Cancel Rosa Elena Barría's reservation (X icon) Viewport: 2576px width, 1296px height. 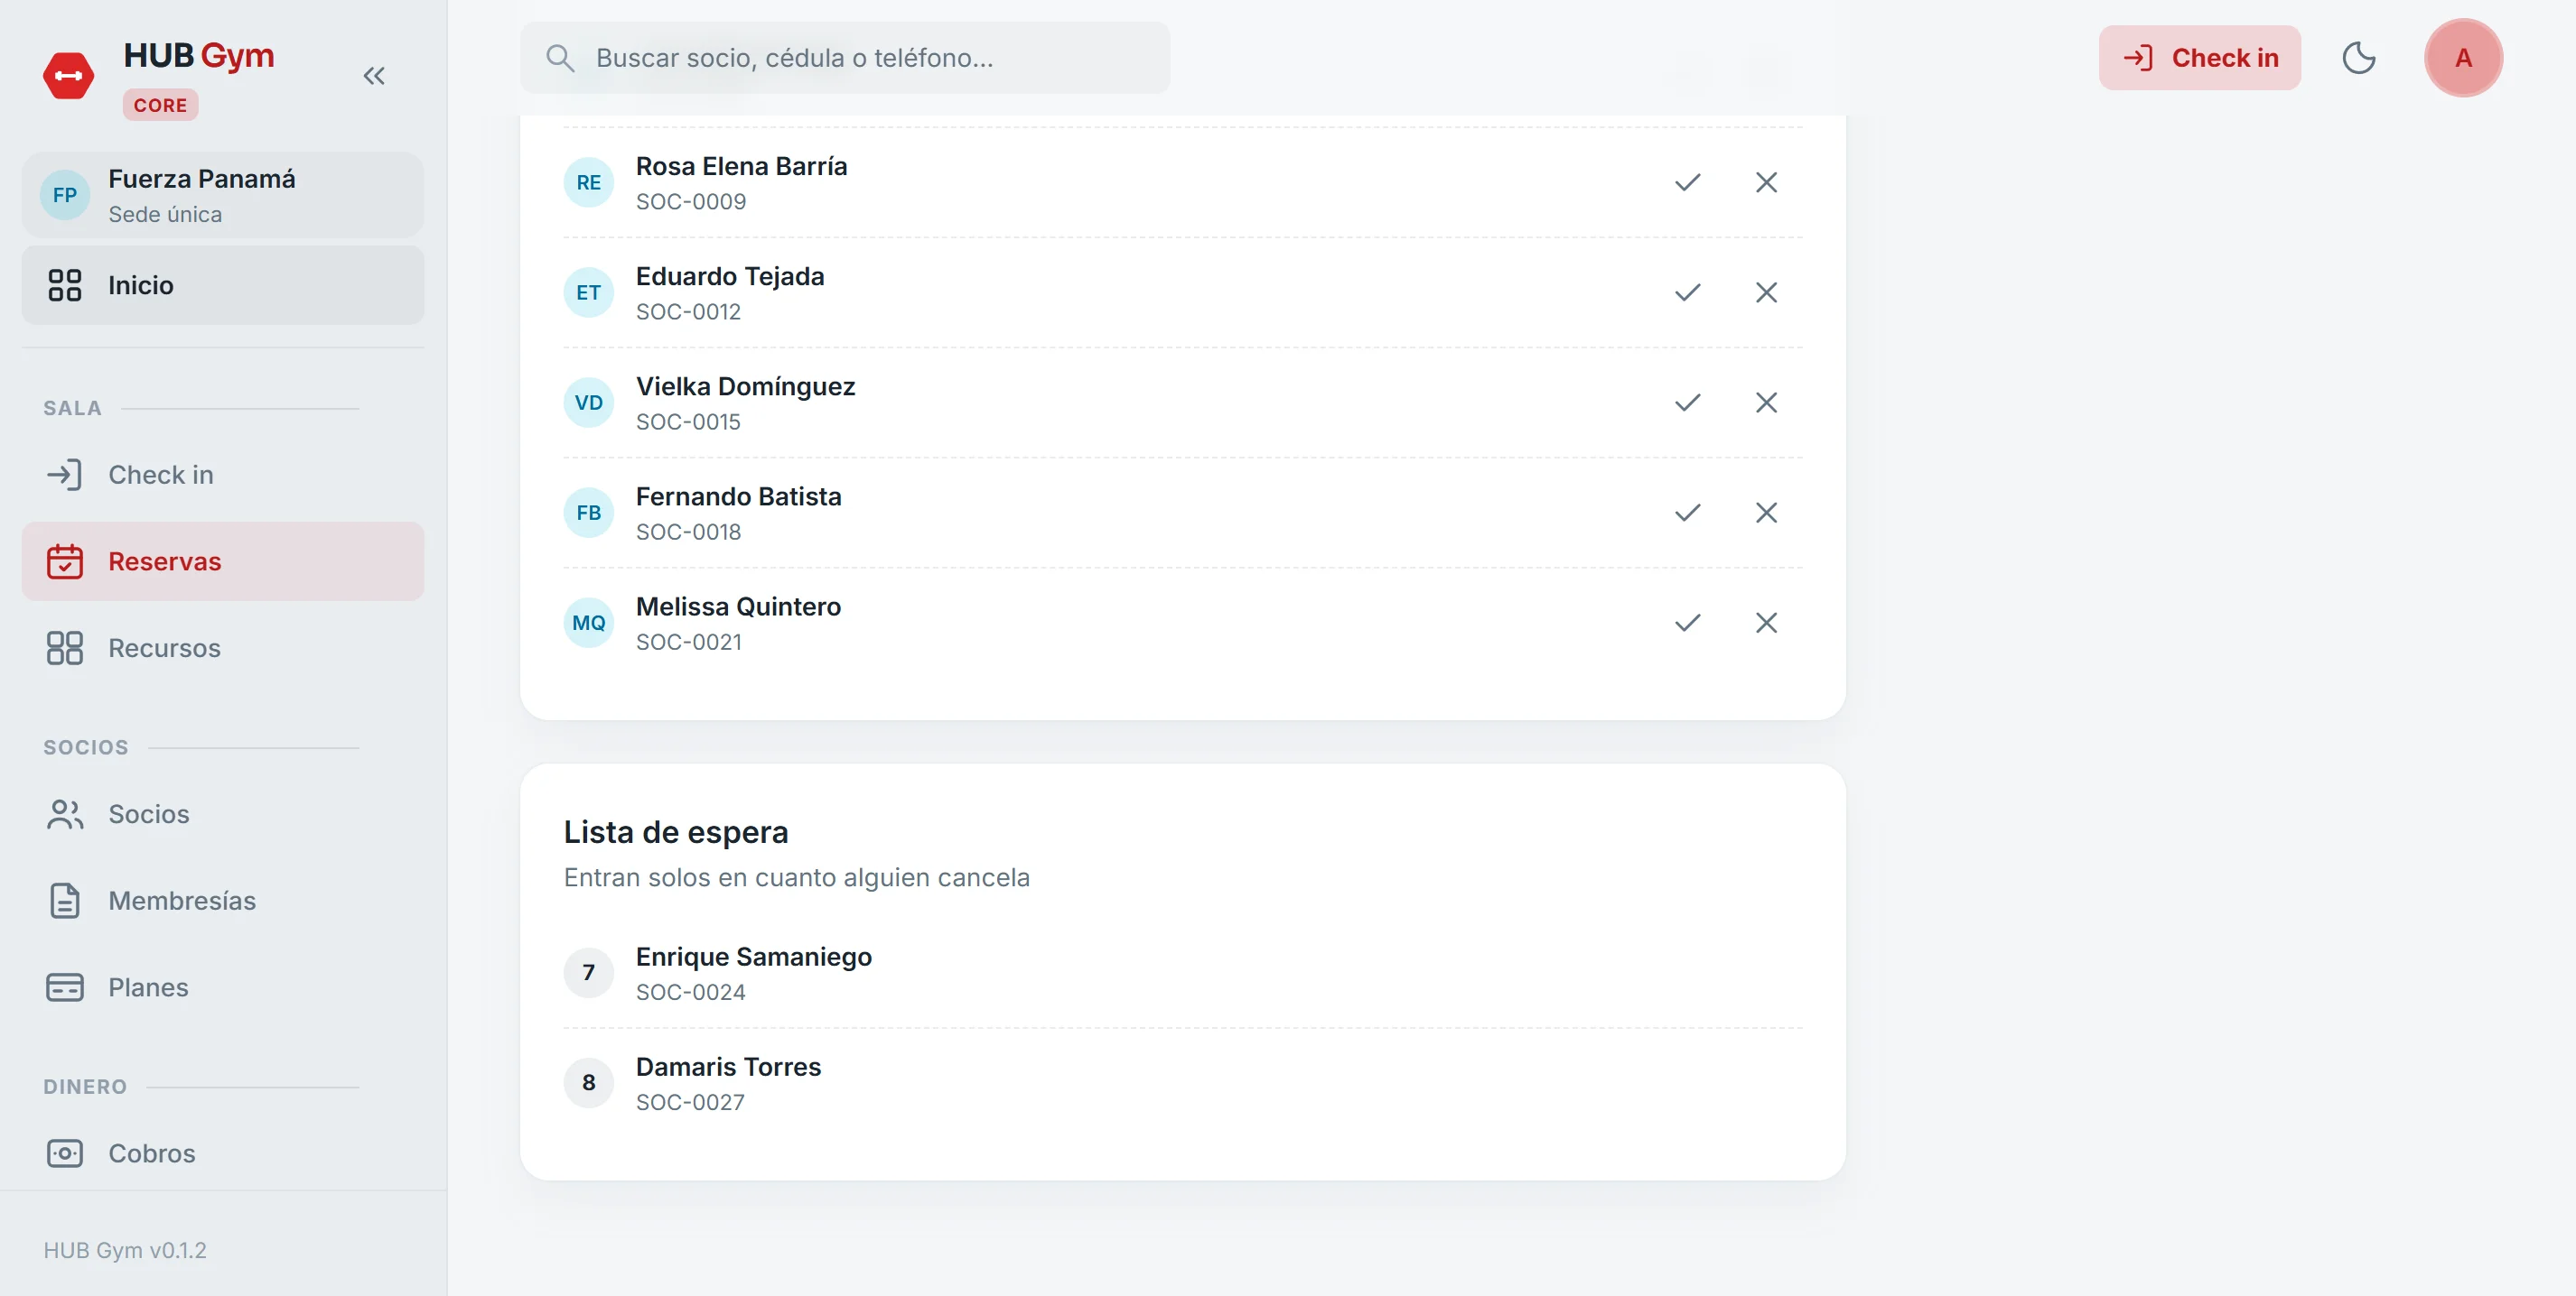[1767, 183]
